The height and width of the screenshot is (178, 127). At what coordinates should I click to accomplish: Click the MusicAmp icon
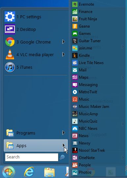[x=75, y=114]
